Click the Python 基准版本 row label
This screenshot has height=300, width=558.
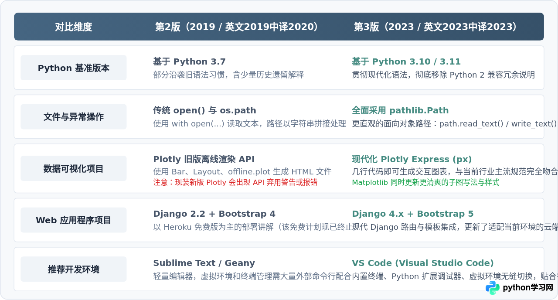point(74,68)
